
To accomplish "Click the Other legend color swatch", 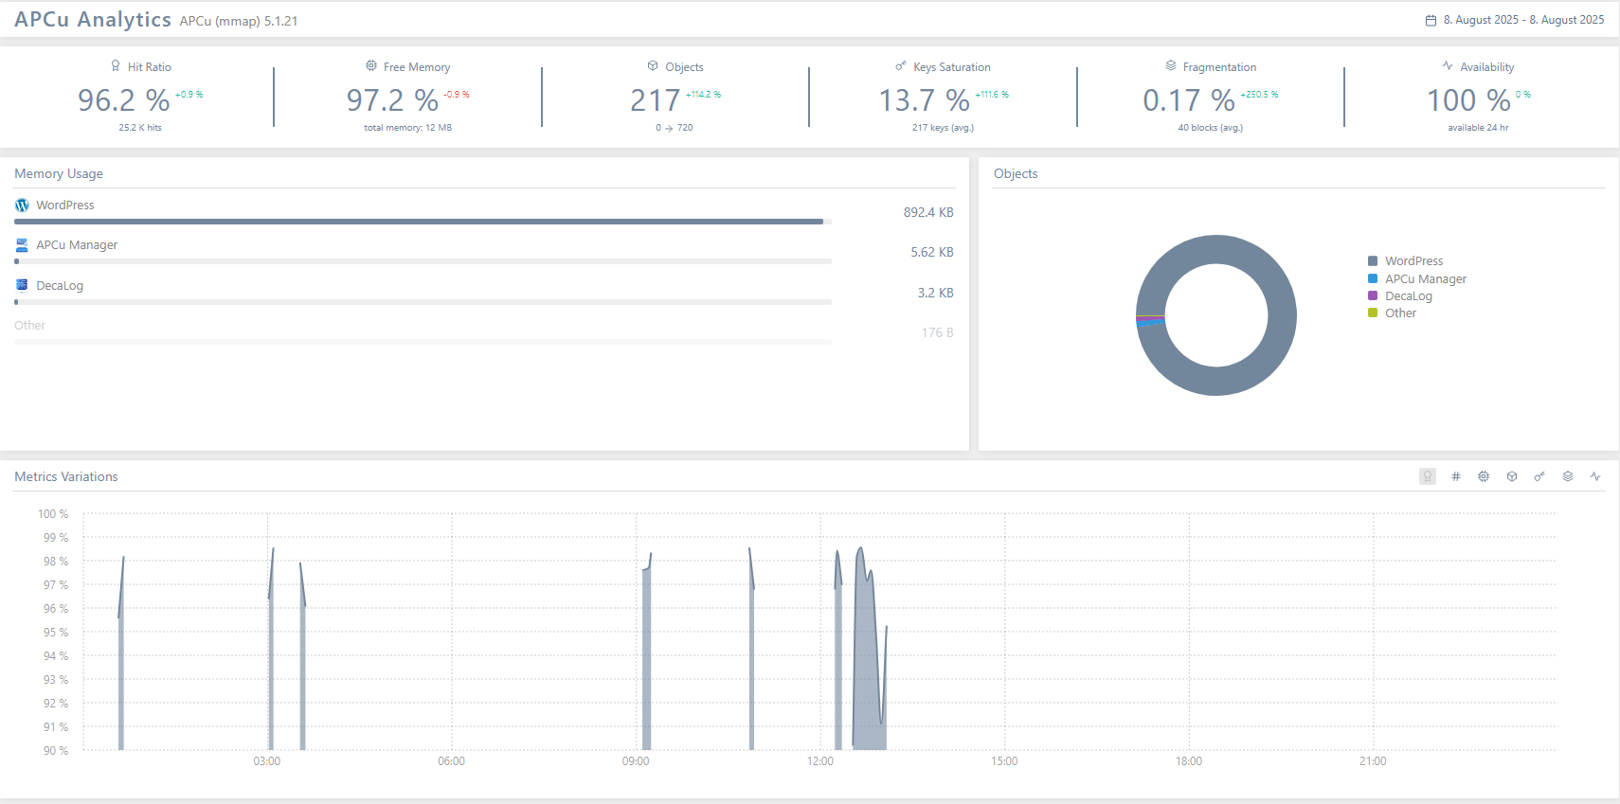I will click(x=1373, y=313).
